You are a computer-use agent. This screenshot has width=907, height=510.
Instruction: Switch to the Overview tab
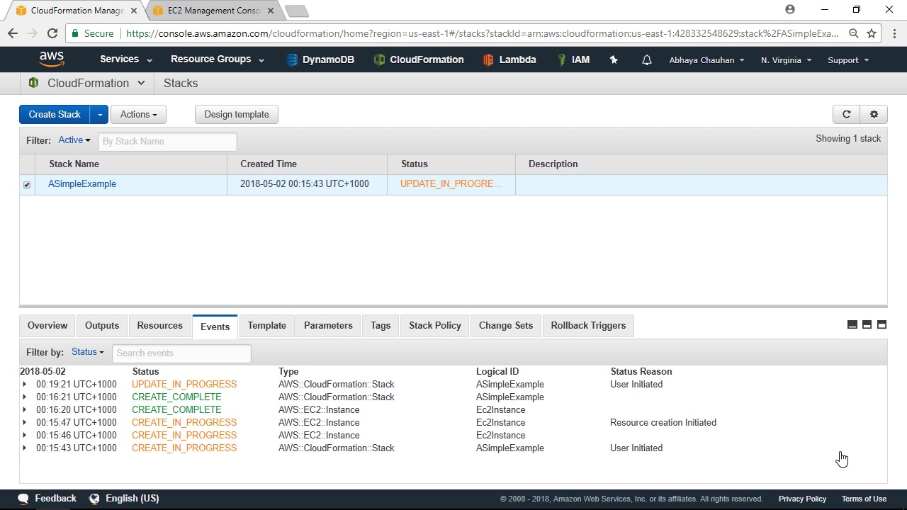47,325
